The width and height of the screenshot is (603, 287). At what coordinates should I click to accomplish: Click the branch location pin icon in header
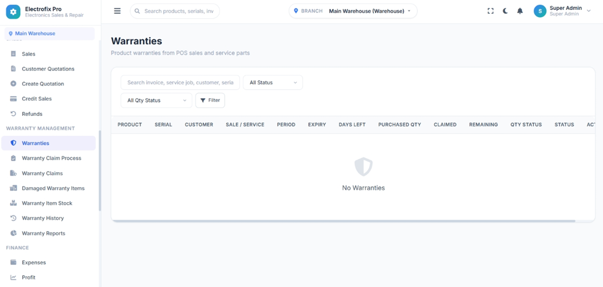coord(296,11)
